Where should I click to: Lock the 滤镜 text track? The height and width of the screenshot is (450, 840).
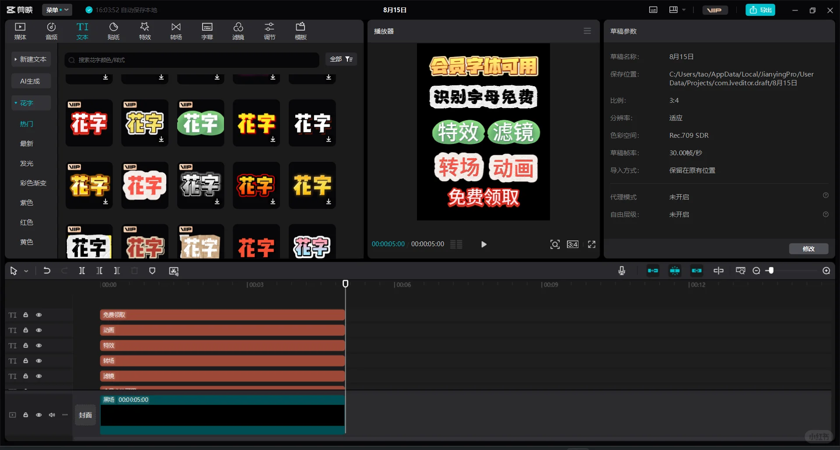coord(26,376)
